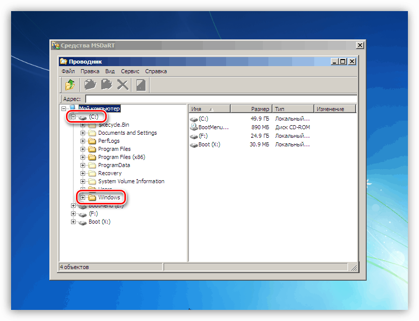Click the Windows folder icon in tree
Screen dimensions: 419x321
pyautogui.click(x=92, y=197)
